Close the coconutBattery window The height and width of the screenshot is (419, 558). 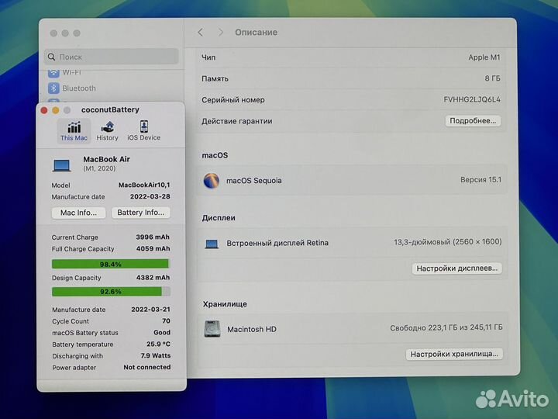point(44,110)
